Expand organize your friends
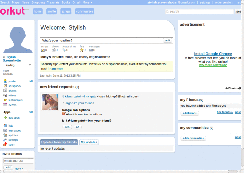 tap(63, 103)
